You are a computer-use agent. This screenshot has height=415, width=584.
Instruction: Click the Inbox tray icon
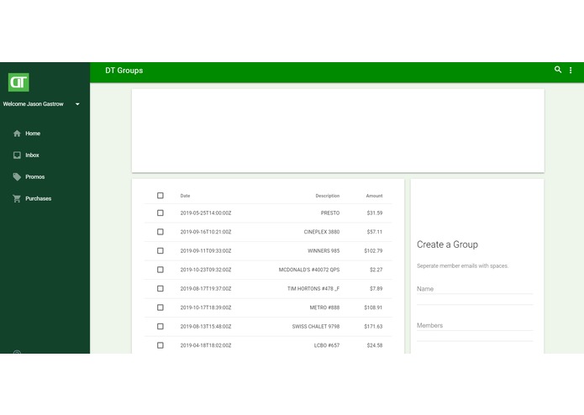point(17,155)
